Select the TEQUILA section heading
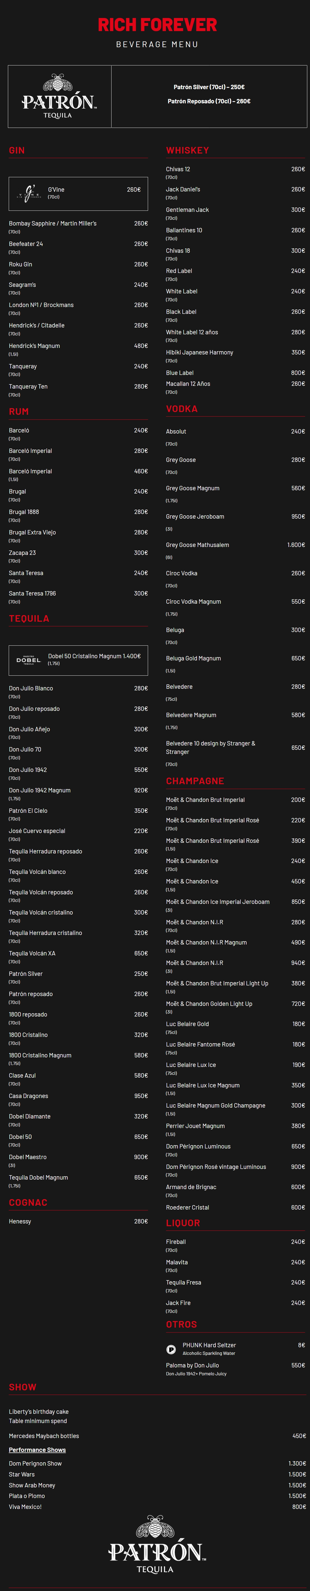Screen dimensions: 310x1591 (x=29, y=618)
